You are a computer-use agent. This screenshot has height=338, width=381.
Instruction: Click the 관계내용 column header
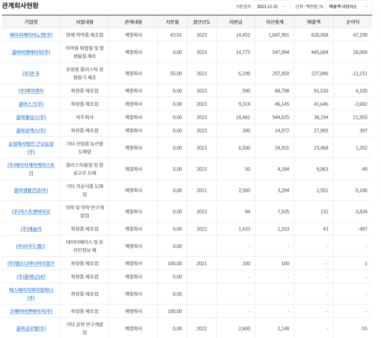click(133, 22)
